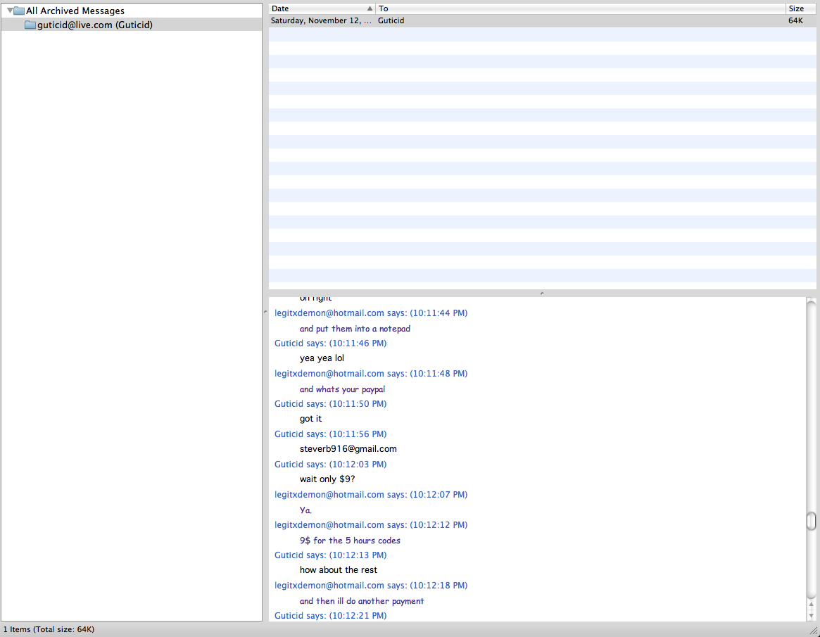Click the Guticid says header at 10:11:46 PM
The width and height of the screenshot is (820, 637).
click(x=331, y=343)
